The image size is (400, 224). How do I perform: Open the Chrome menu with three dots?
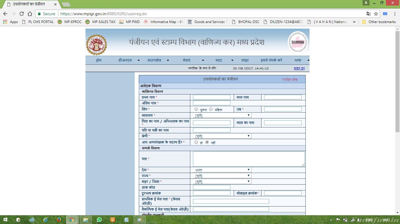[394, 14]
